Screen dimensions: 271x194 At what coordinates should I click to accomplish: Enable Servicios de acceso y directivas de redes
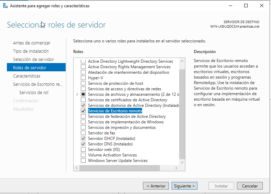point(83,89)
